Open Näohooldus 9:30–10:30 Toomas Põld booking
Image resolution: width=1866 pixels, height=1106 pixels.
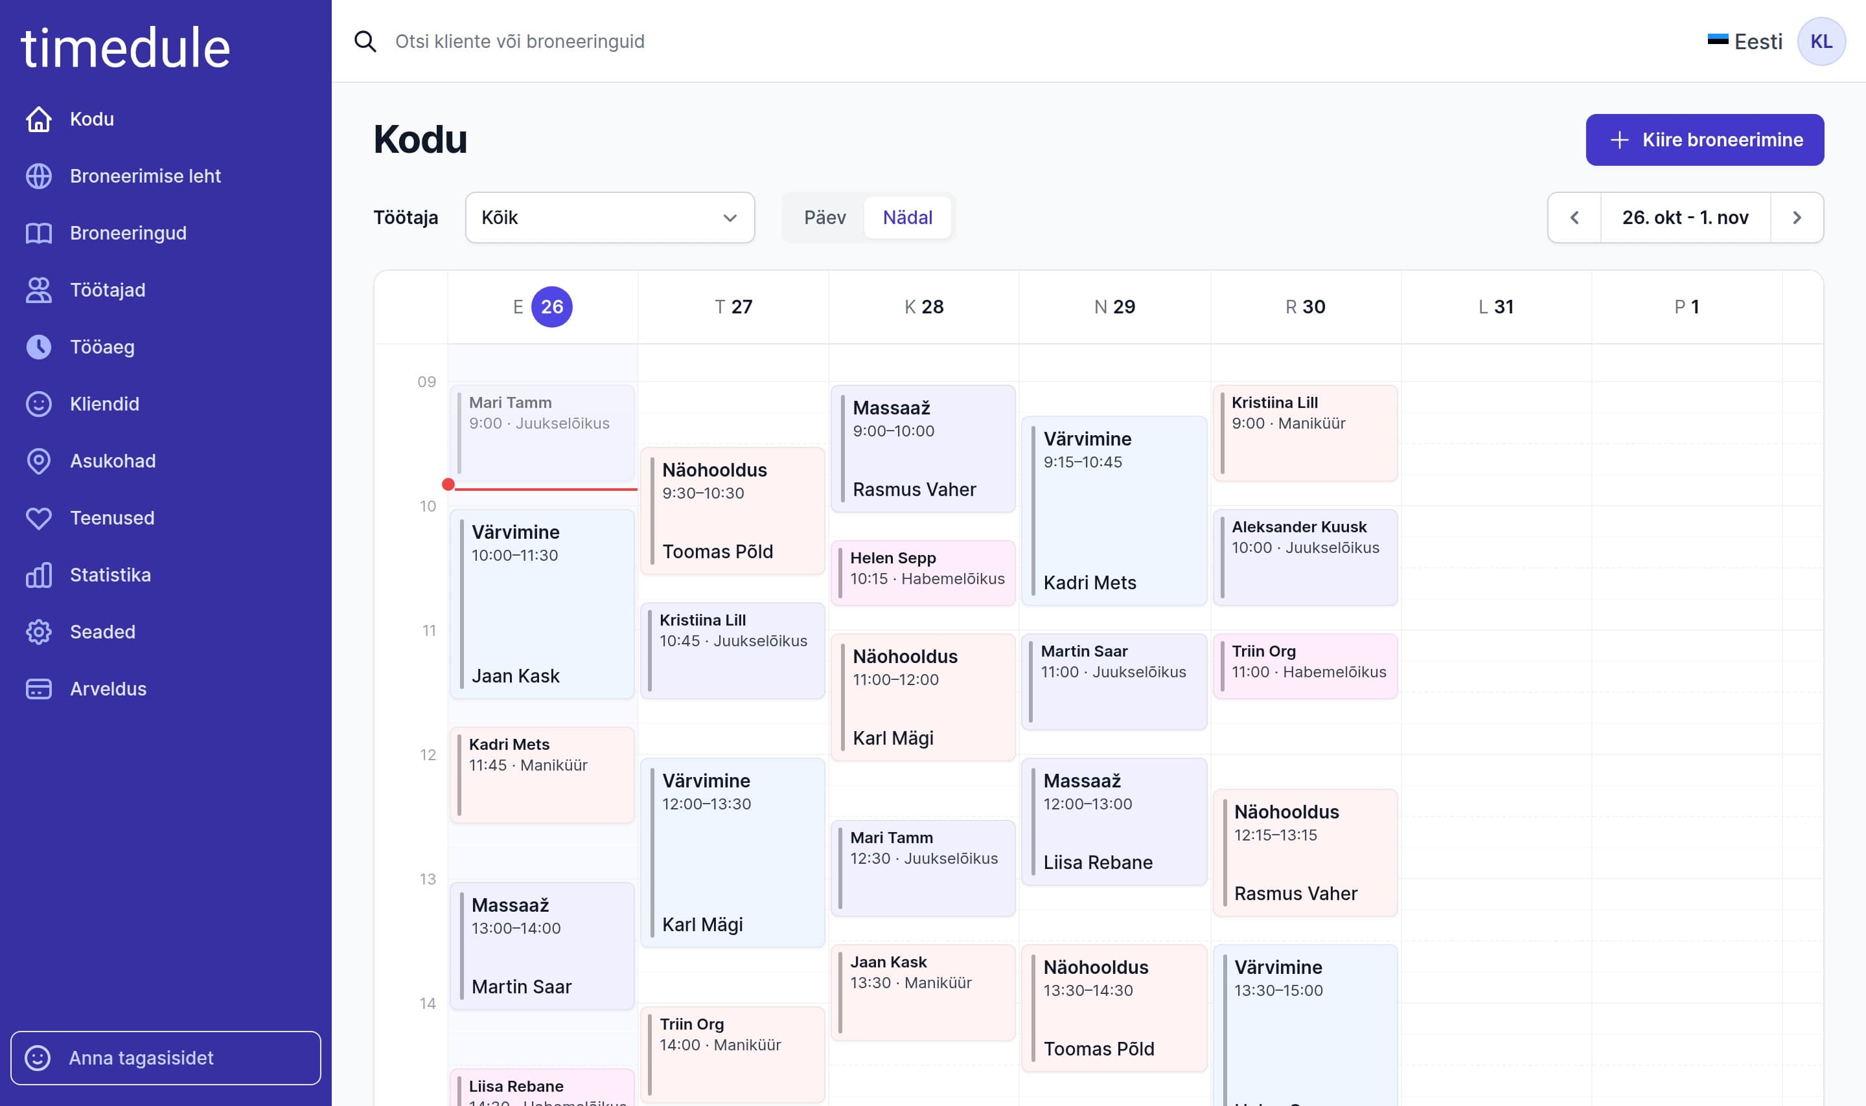tap(733, 510)
